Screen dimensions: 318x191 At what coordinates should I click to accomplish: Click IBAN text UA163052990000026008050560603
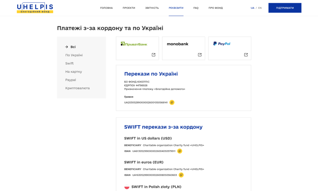pos(154,175)
